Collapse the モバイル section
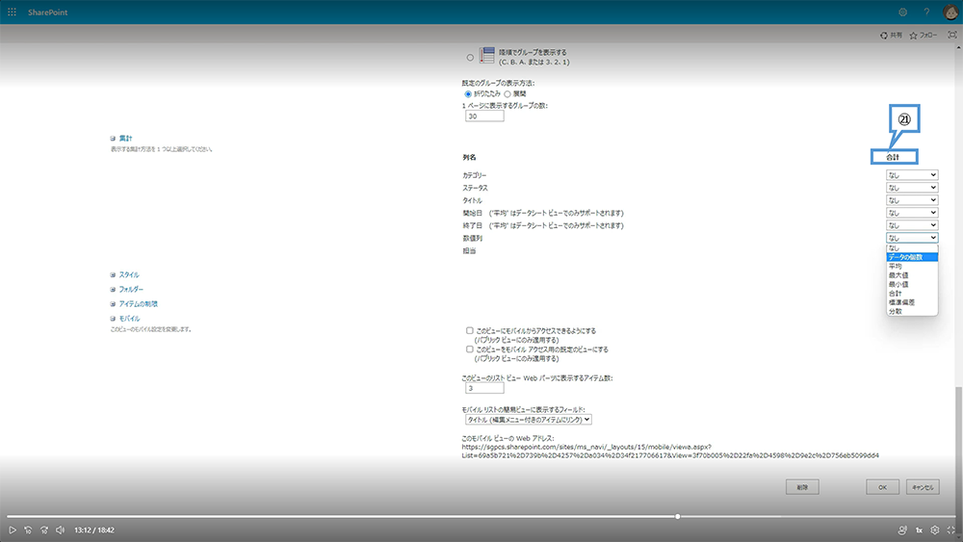The width and height of the screenshot is (963, 542). (113, 319)
